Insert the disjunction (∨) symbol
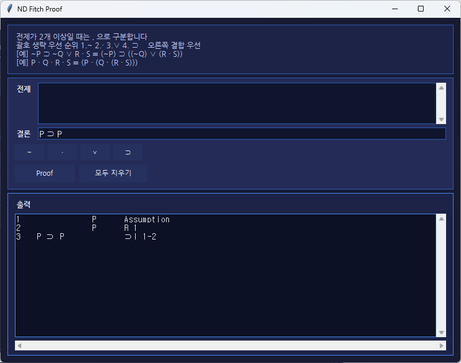This screenshot has height=363, width=461. click(x=95, y=152)
